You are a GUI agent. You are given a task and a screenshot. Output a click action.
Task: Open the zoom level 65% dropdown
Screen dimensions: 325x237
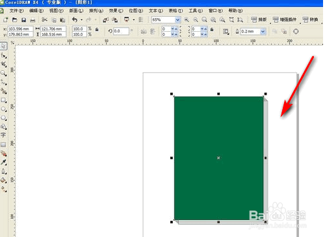click(x=177, y=20)
